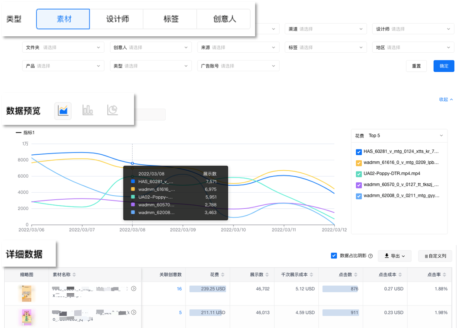This screenshot has height=328, width=457.
Task: Click the 重置 reset button
Action: tap(416, 66)
